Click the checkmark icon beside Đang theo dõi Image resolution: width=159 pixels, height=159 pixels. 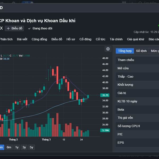point(29,28)
